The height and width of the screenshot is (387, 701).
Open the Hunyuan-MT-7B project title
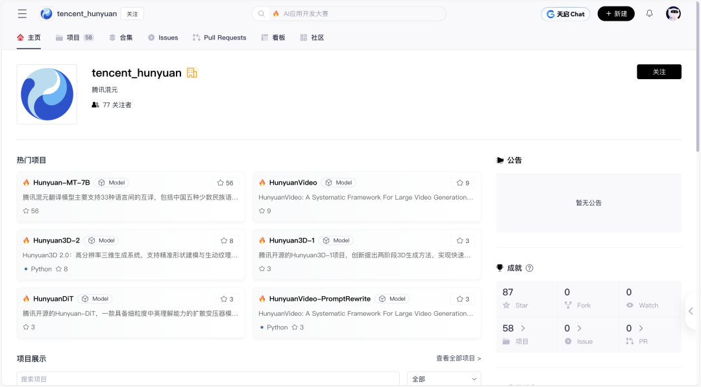(61, 183)
